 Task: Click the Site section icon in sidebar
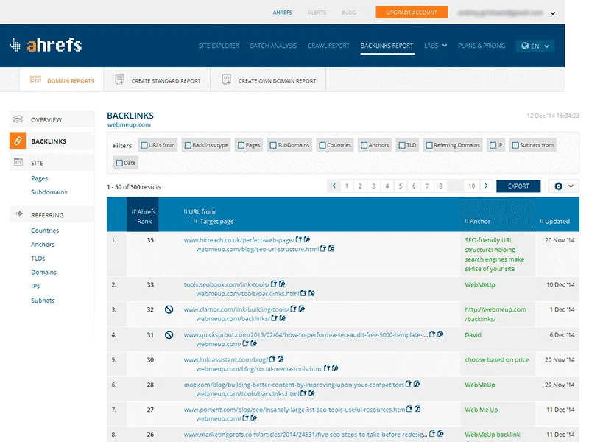click(18, 162)
